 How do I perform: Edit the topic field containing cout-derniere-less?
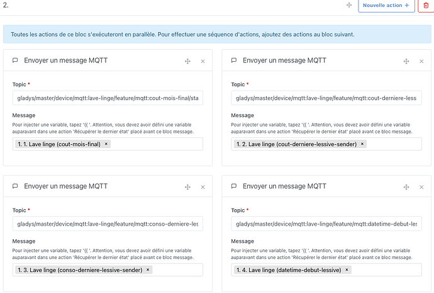326,98
